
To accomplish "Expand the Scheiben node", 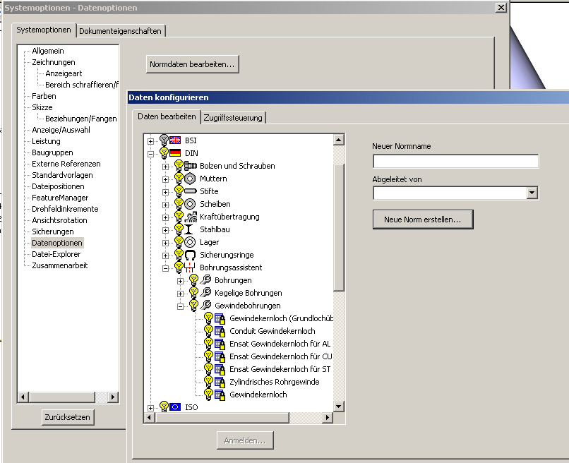I will 165,205.
